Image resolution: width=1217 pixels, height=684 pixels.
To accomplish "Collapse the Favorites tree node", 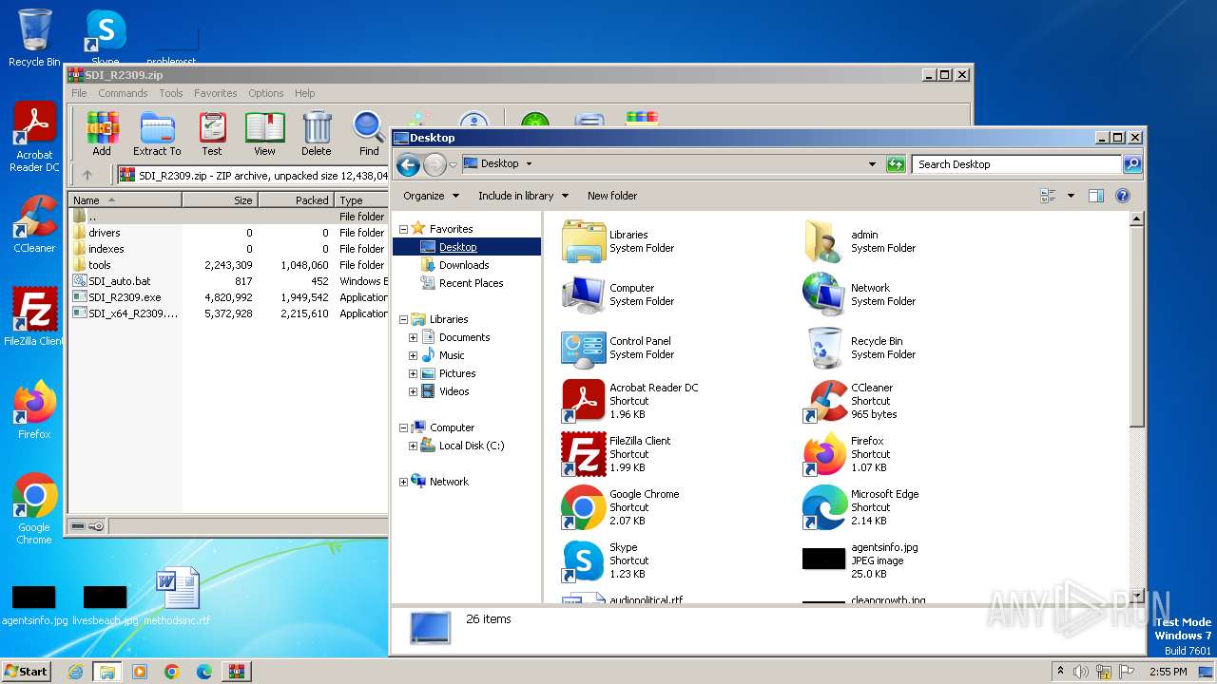I will click(x=403, y=229).
